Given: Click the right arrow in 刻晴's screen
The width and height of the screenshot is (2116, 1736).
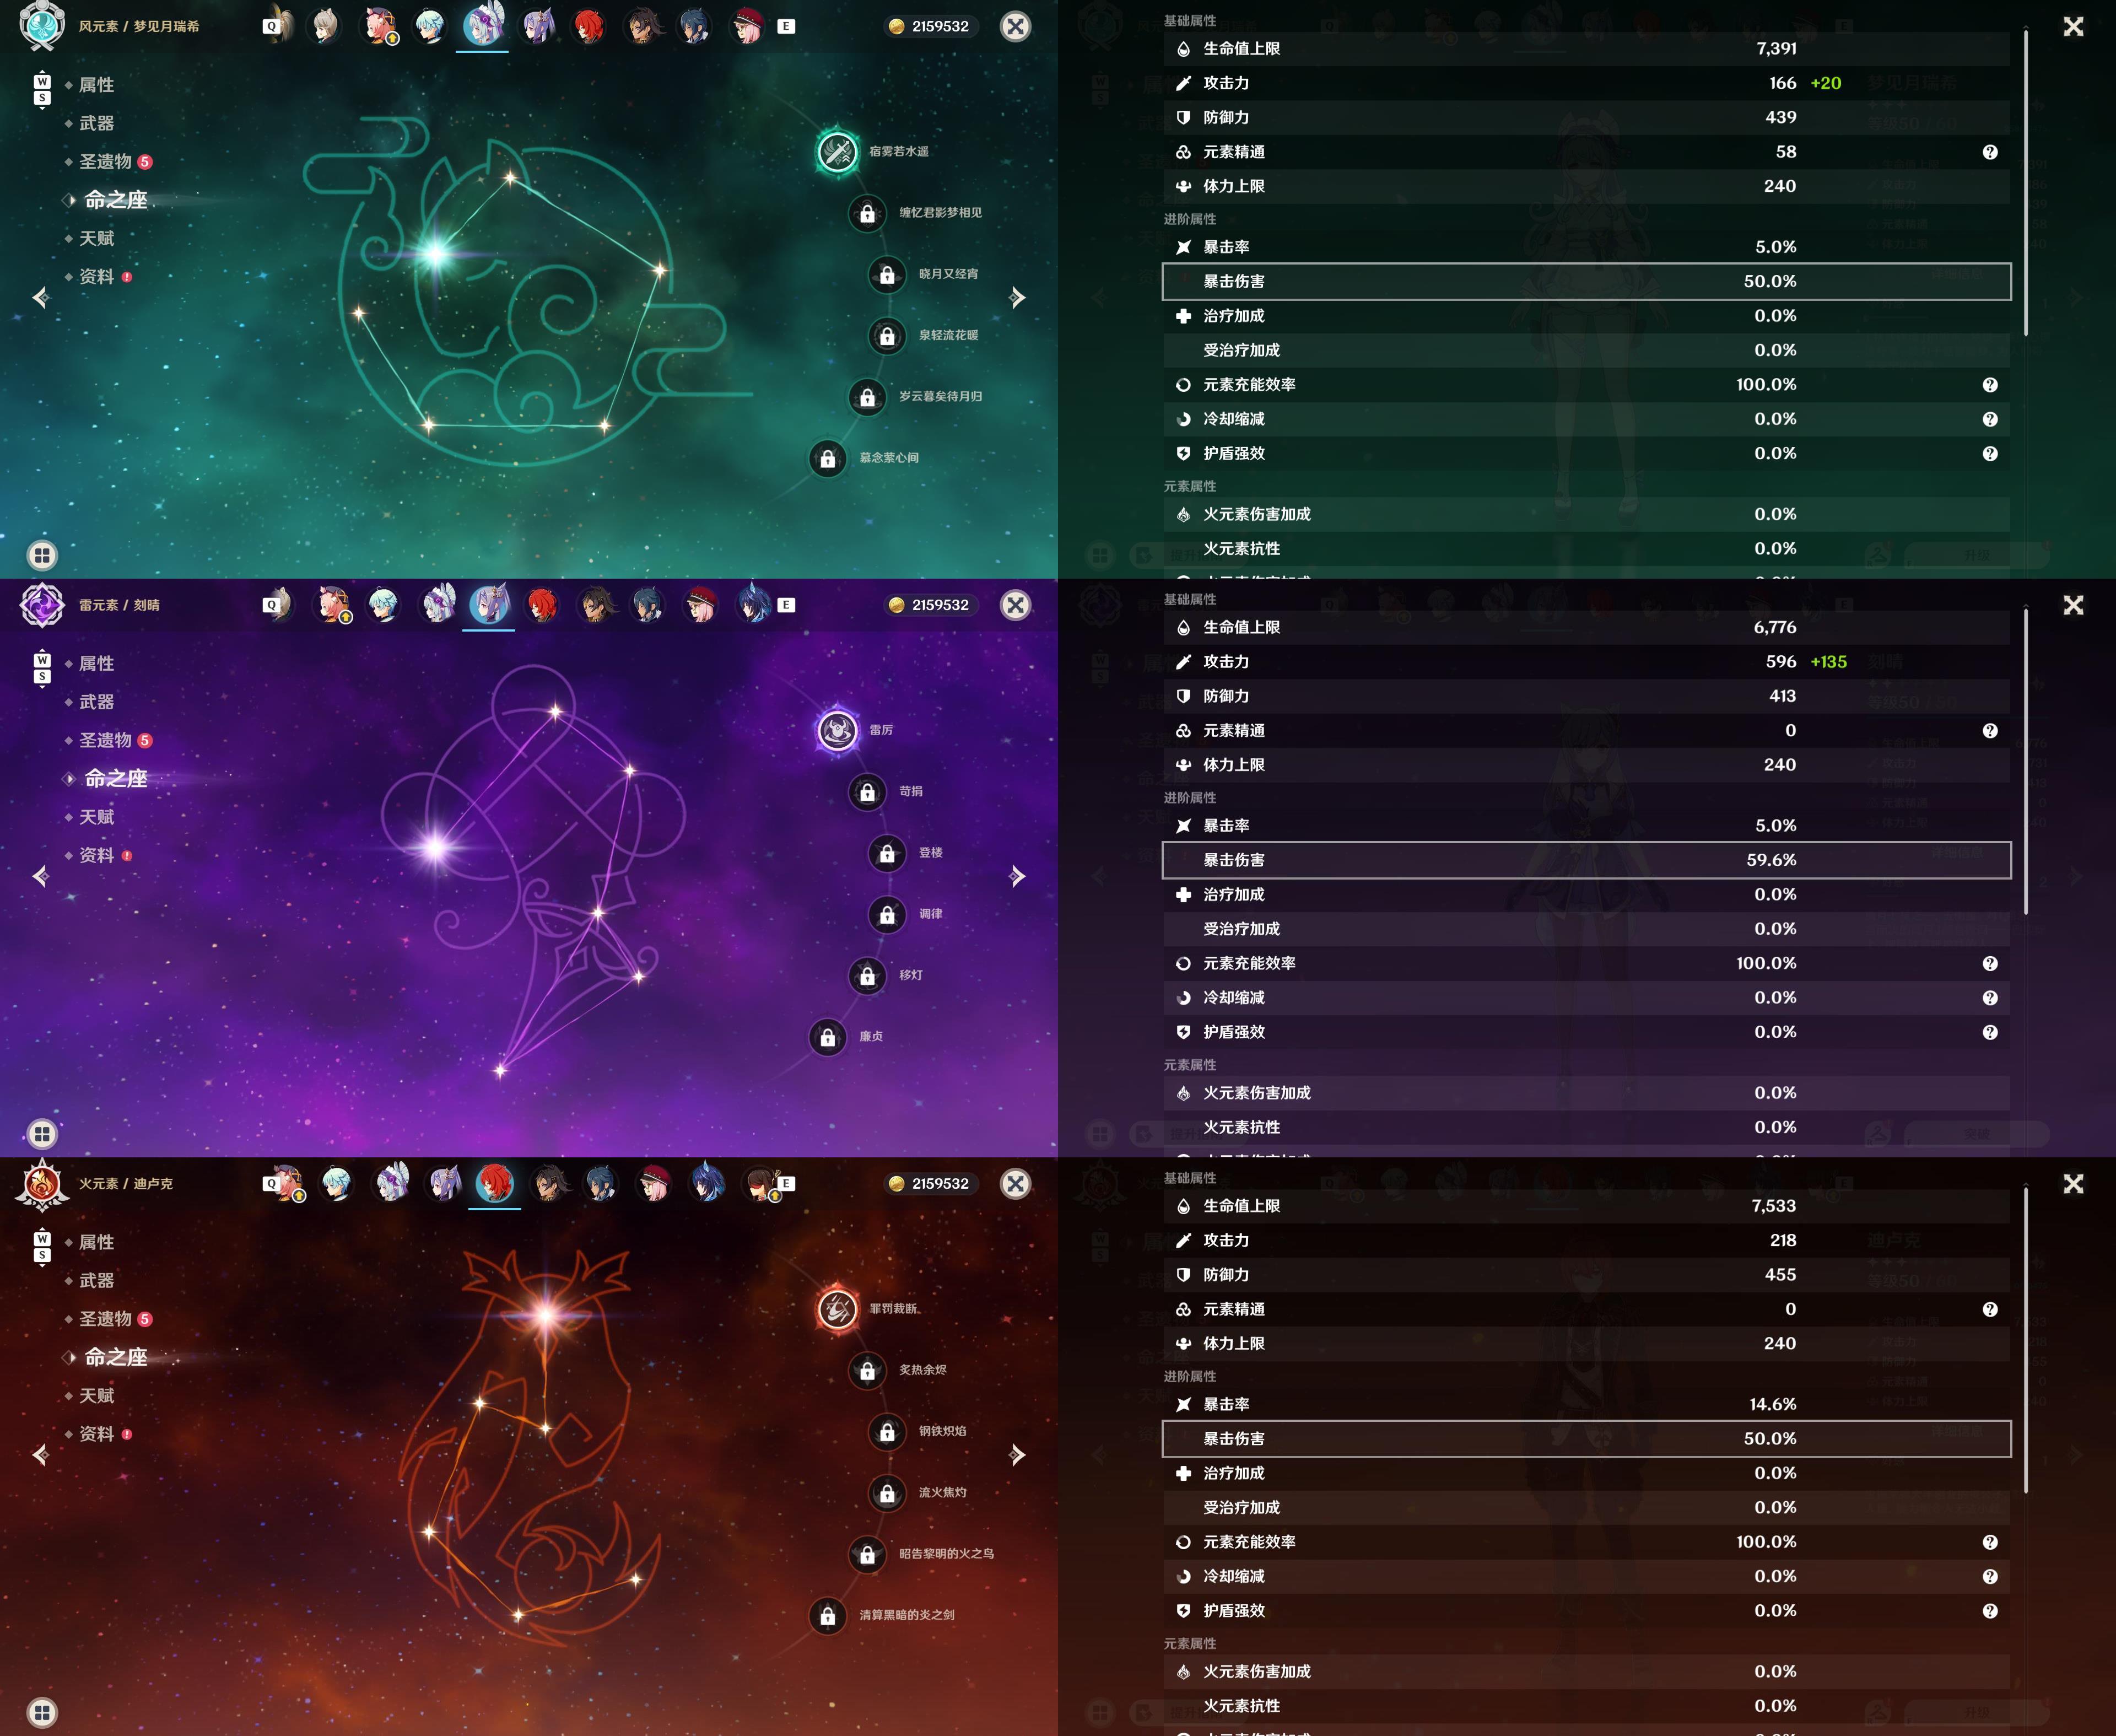Looking at the screenshot, I should click(1017, 876).
